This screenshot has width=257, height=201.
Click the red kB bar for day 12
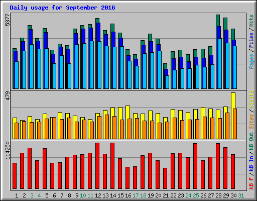click(x=97, y=166)
